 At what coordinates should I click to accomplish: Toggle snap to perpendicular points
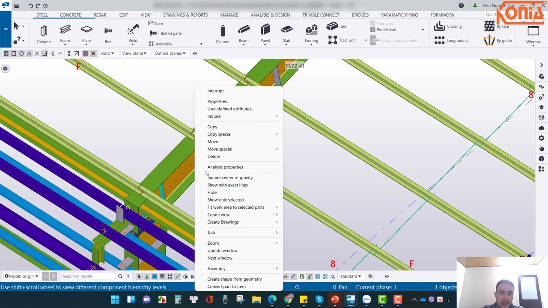pyautogui.click(x=45, y=53)
